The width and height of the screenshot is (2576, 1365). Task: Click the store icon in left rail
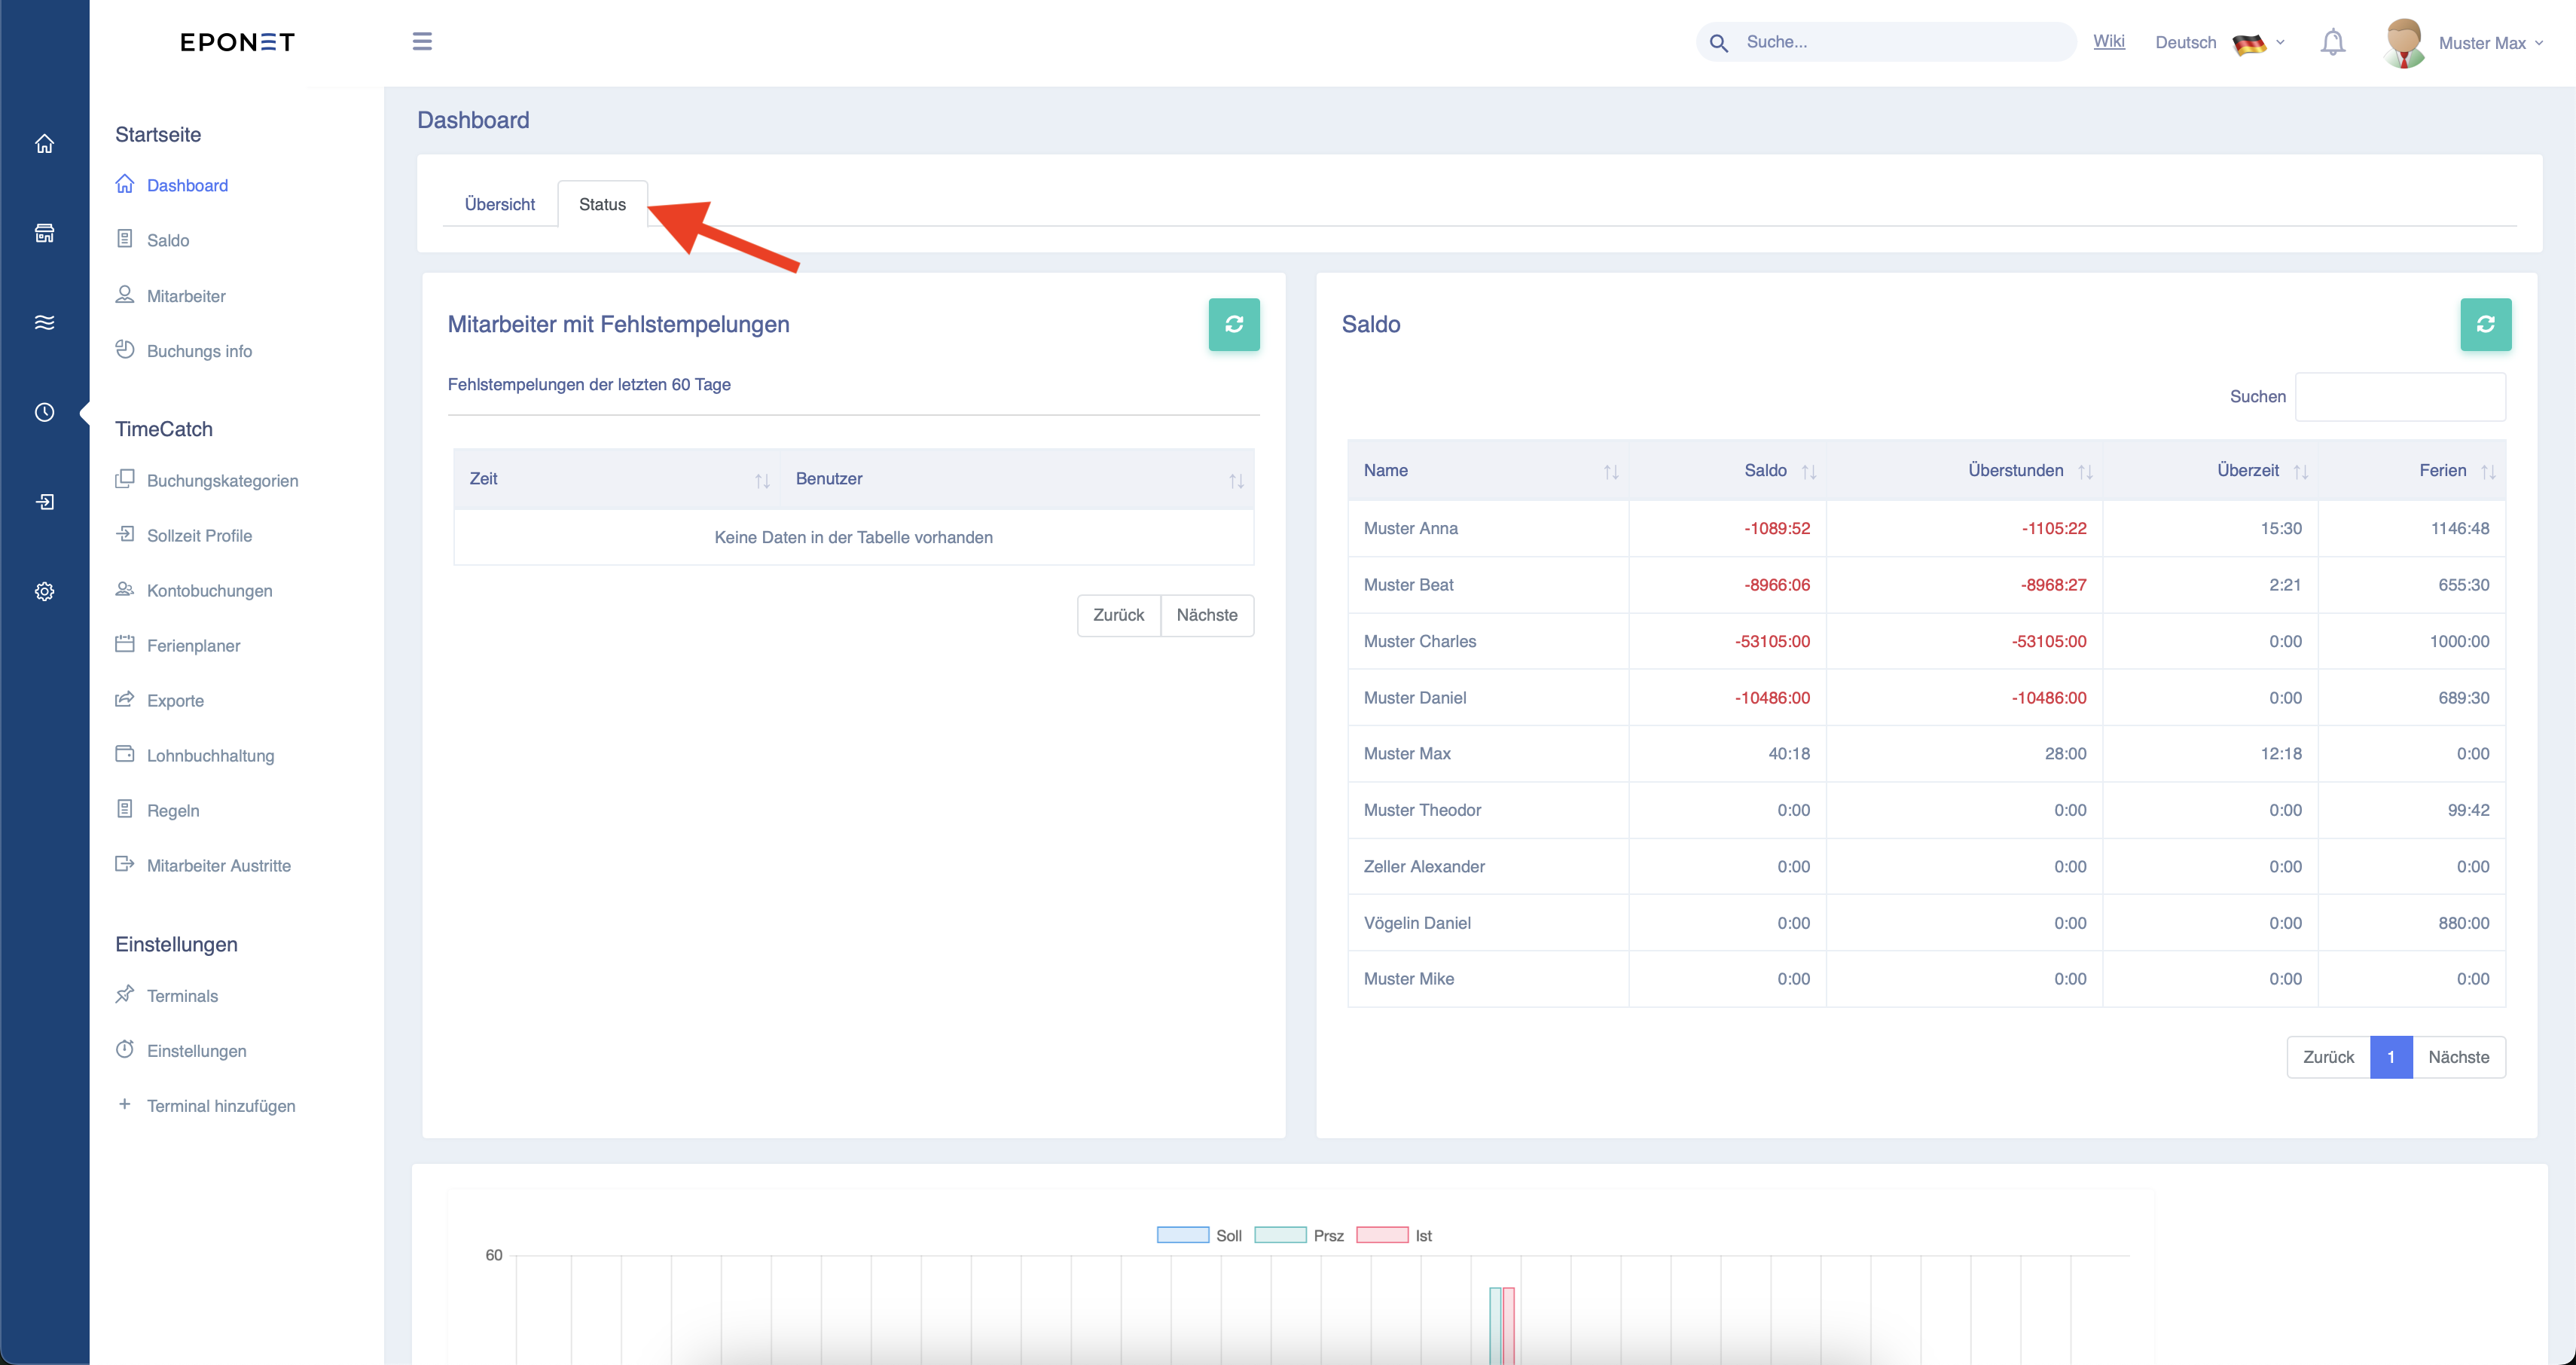point(44,233)
